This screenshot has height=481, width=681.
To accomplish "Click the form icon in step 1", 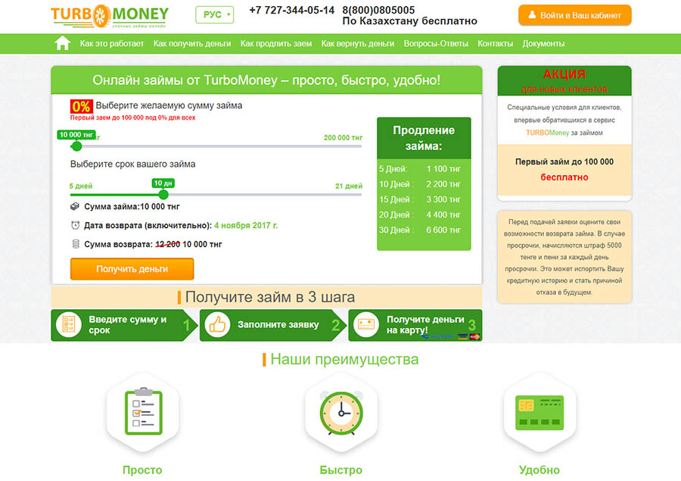I will pos(70,325).
